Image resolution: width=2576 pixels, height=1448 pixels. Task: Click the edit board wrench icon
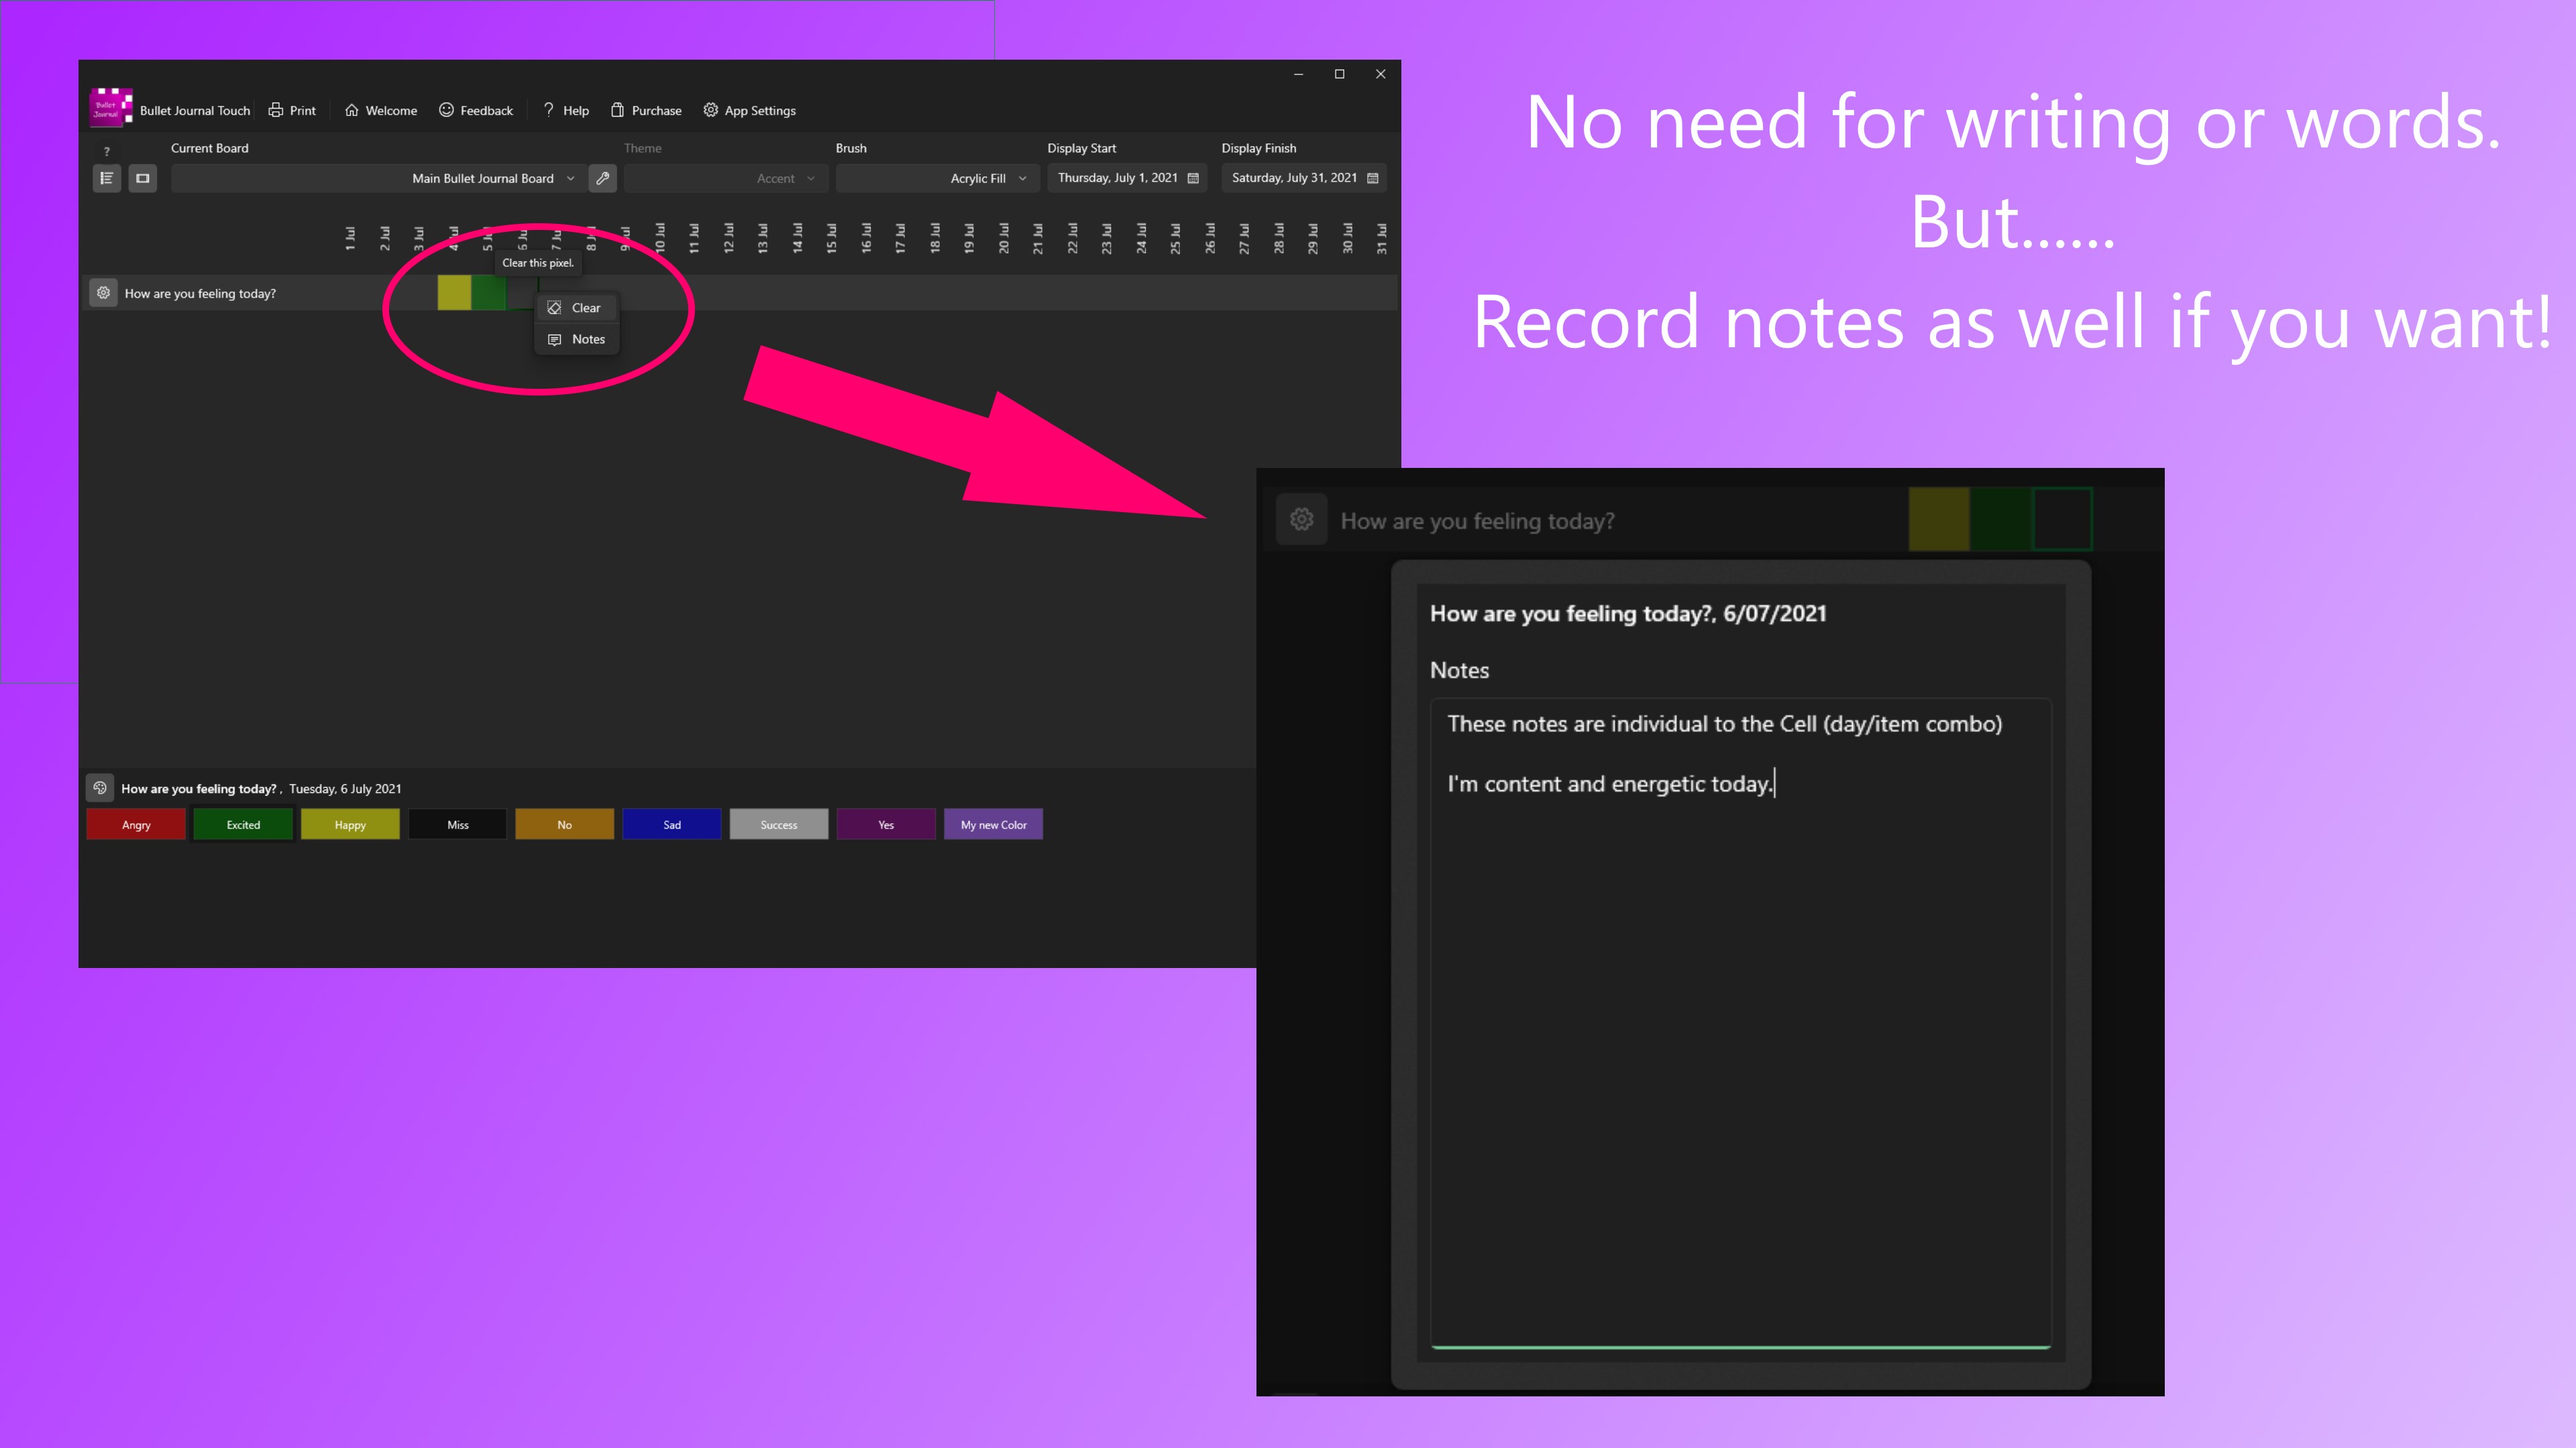(x=603, y=178)
